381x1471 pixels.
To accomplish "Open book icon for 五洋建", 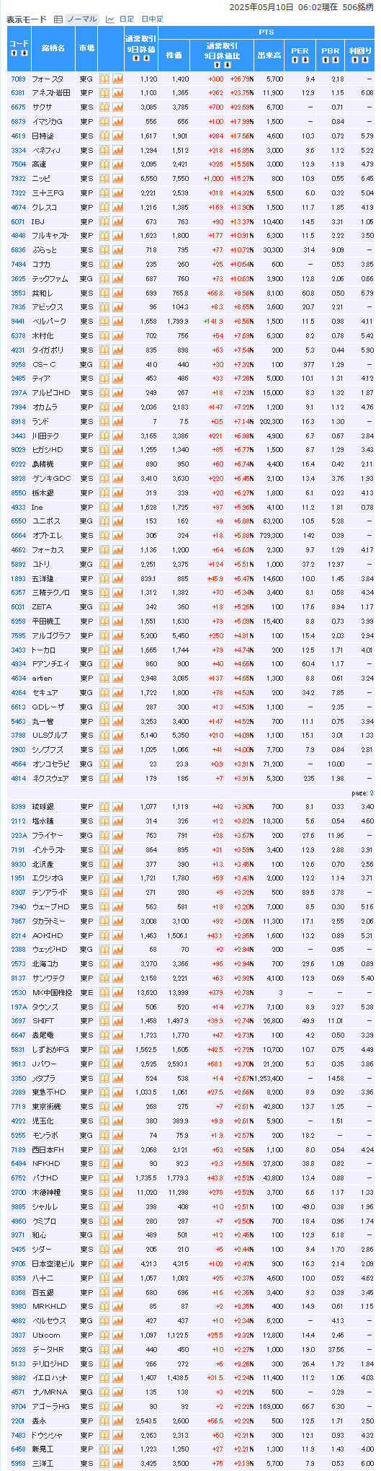I will 104,578.
